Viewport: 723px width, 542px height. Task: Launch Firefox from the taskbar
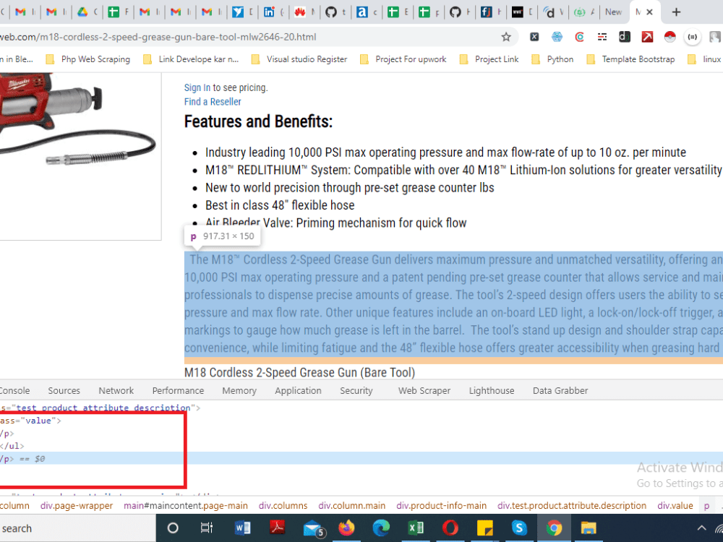point(347,528)
